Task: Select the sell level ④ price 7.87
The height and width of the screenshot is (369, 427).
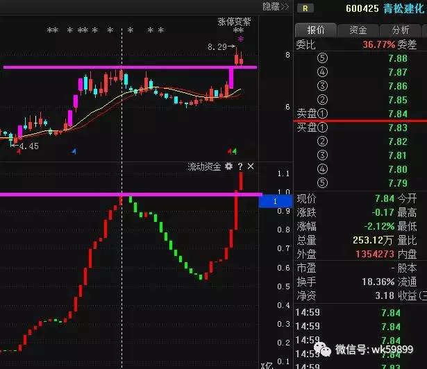Action: click(x=398, y=72)
